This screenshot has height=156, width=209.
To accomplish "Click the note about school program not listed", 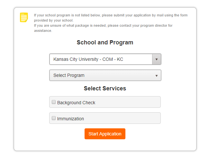I will tap(111, 18).
